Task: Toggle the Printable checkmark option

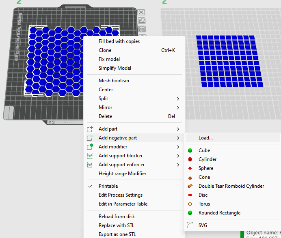Action: (90, 186)
